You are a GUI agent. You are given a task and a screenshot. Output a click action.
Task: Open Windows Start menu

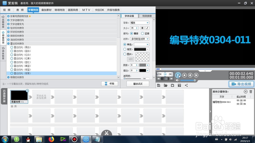tap(5, 139)
